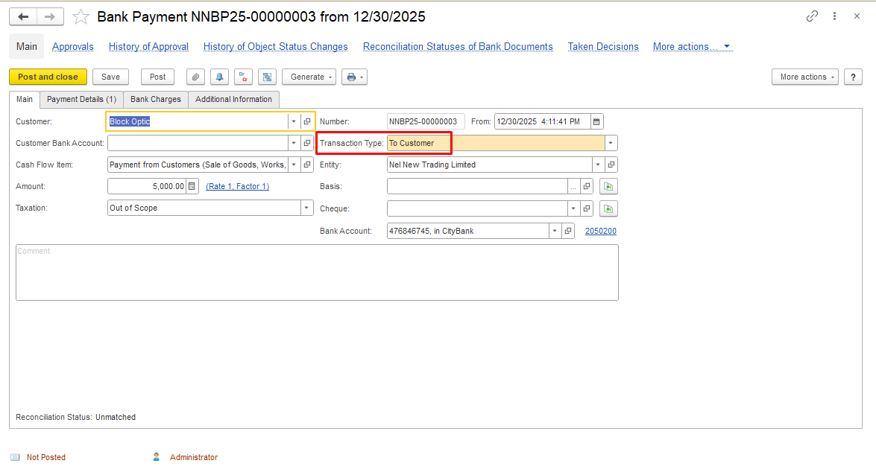
Task: Click the Administrator user link
Action: (194, 458)
